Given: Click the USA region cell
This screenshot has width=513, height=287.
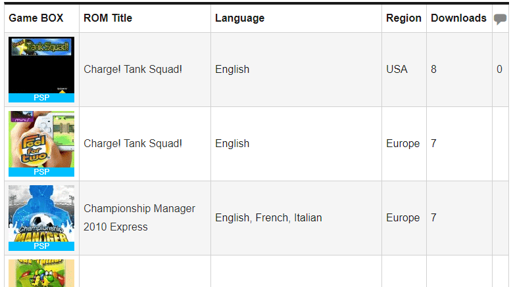Looking at the screenshot, I should click(397, 69).
